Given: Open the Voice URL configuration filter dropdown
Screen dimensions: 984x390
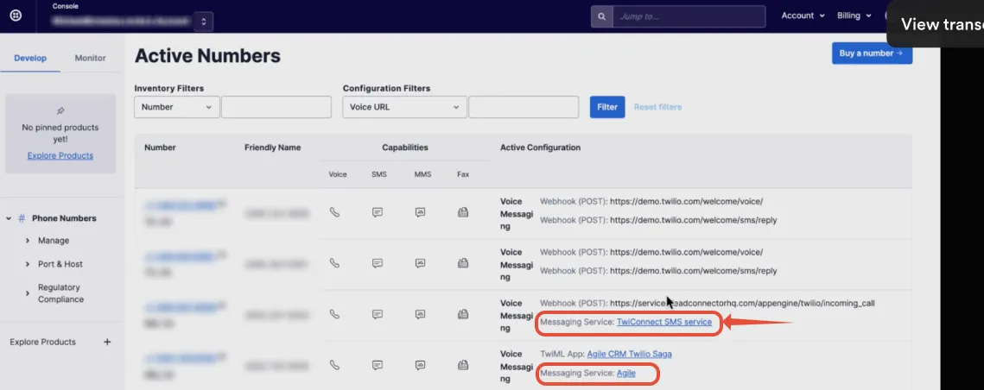Looking at the screenshot, I should [x=404, y=107].
